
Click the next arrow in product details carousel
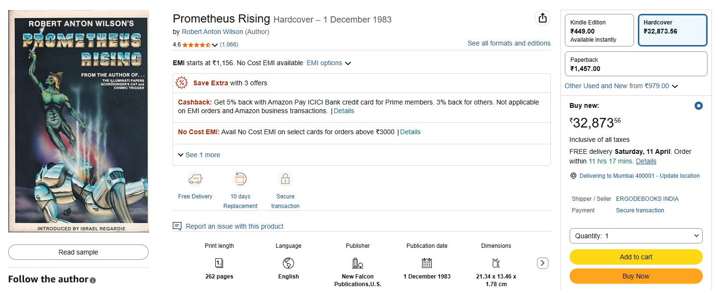542,263
